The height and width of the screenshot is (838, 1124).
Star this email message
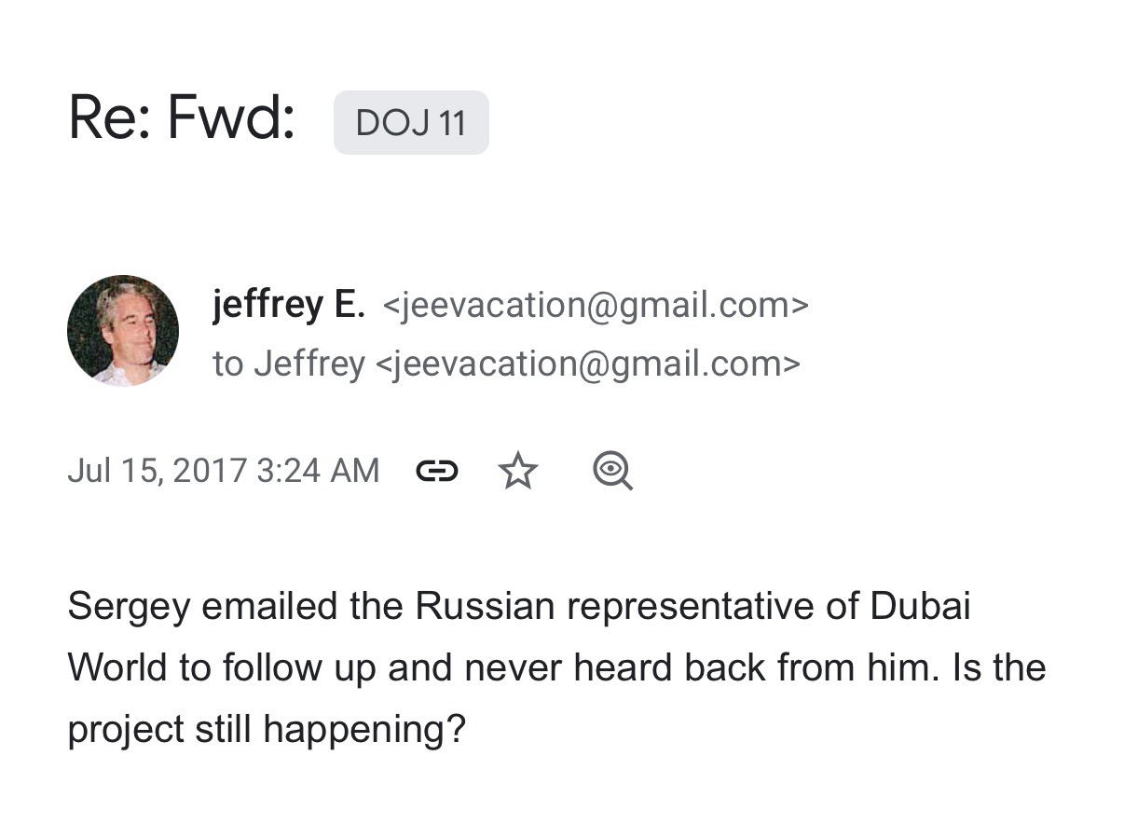point(518,471)
